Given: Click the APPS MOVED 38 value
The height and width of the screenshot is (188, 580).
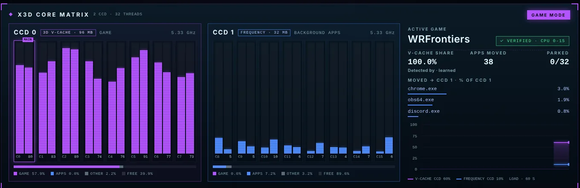Looking at the screenshot, I should coord(488,62).
